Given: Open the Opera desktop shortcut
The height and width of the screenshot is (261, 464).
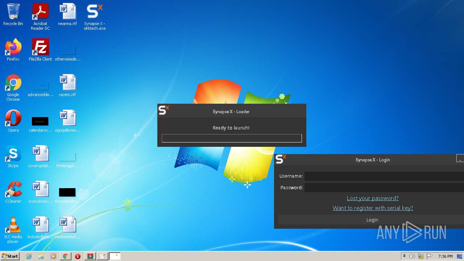Looking at the screenshot, I should point(13,121).
